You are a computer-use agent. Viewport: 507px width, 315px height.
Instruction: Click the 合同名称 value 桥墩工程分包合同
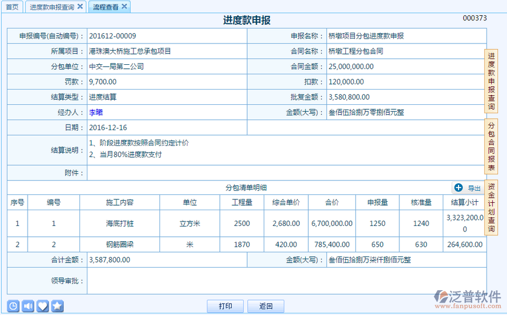pyautogui.click(x=355, y=51)
